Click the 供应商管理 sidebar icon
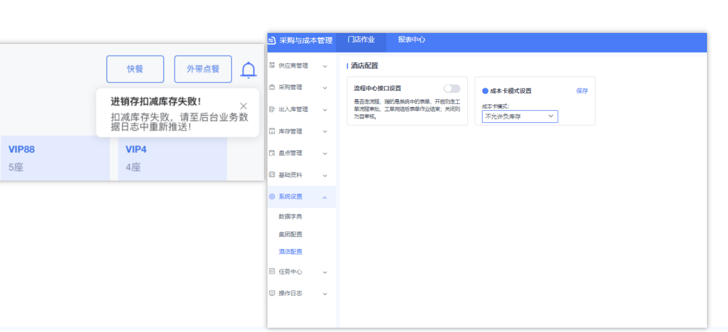728x332 pixels. coord(272,65)
